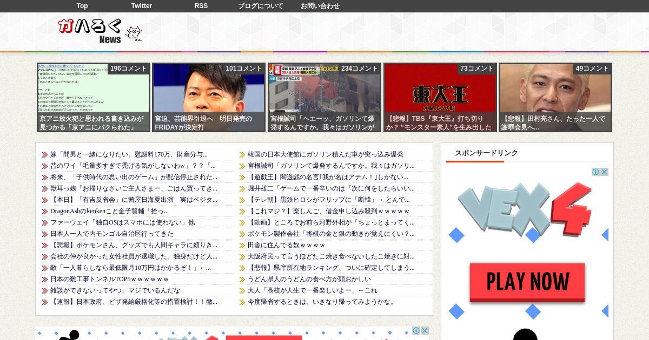The image size is (649, 340).
Task: Open article DragonAshのkenkenこと金子賢輔
Action: pyautogui.click(x=109, y=211)
